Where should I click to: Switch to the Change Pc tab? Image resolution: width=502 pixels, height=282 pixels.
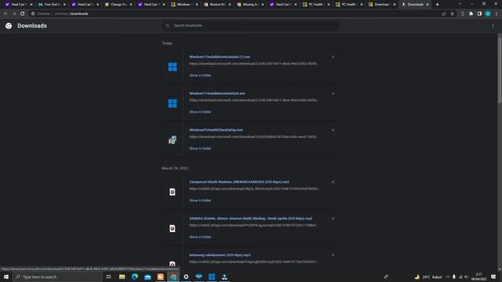[118, 5]
